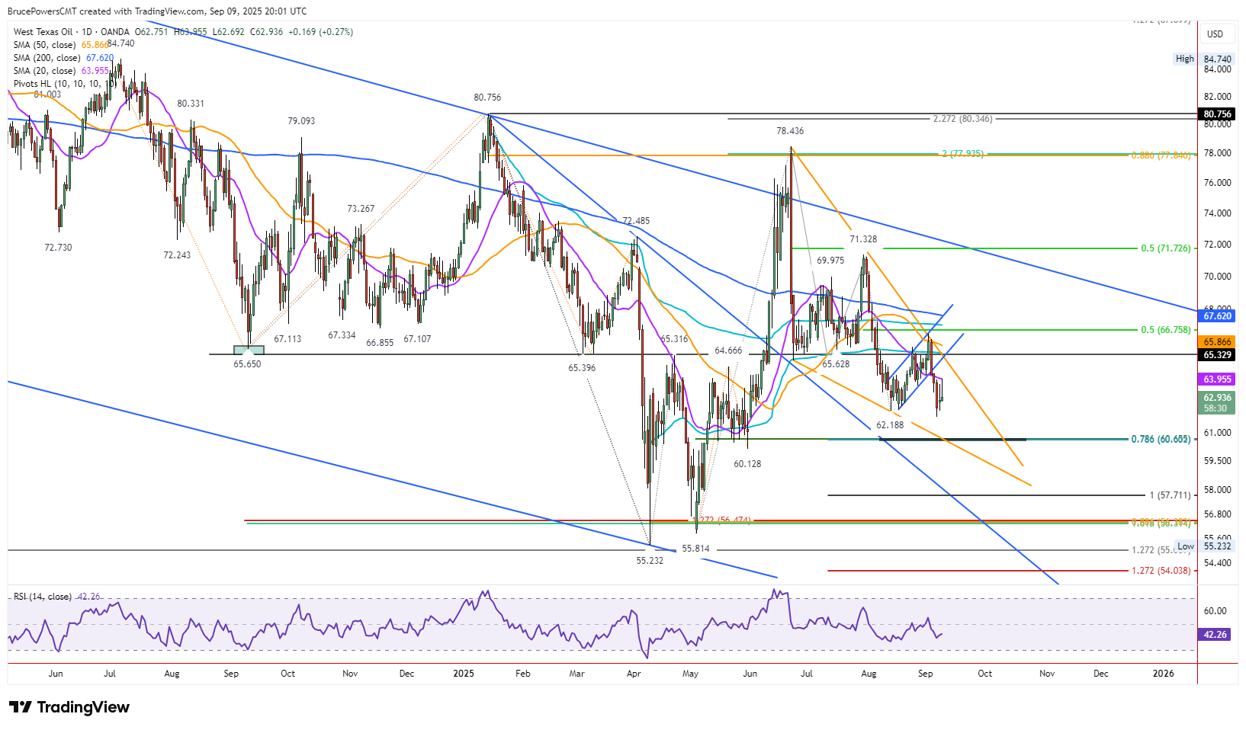Click the 2025 year label on time axis
The height and width of the screenshot is (730, 1246).
464,674
